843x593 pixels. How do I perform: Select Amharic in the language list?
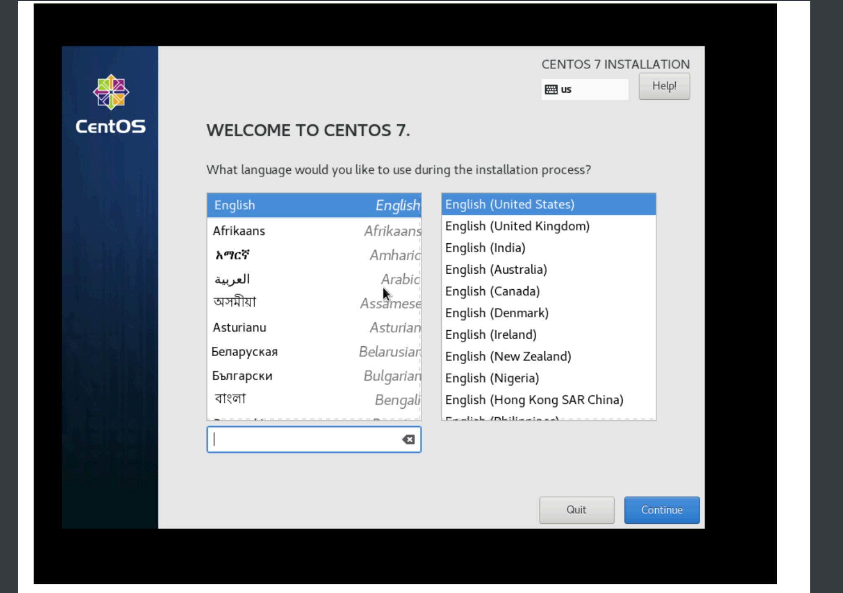314,255
